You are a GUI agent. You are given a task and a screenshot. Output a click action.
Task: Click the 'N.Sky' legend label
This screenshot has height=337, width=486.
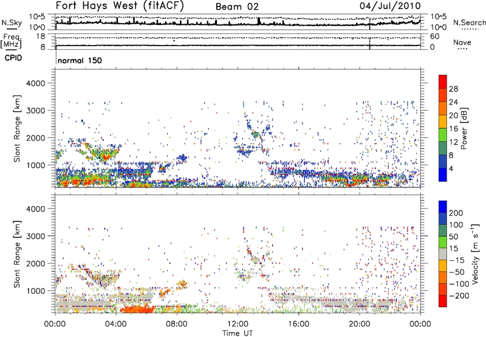click(12, 23)
